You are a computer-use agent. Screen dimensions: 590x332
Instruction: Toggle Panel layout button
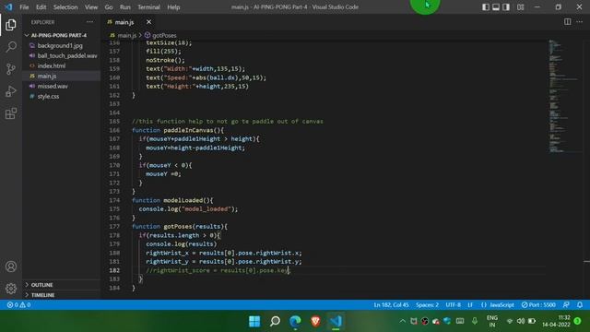coord(496,7)
